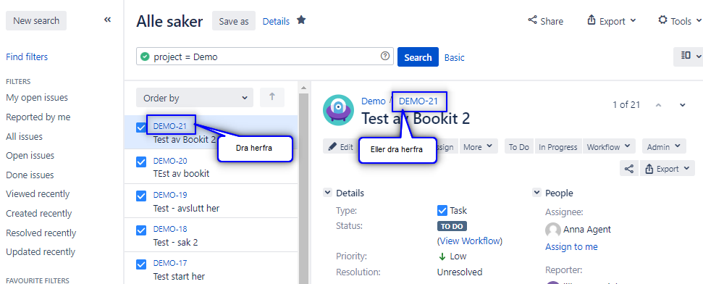703x284 pixels.
Task: Open DEMO-20 in the issue list
Action: click(170, 161)
